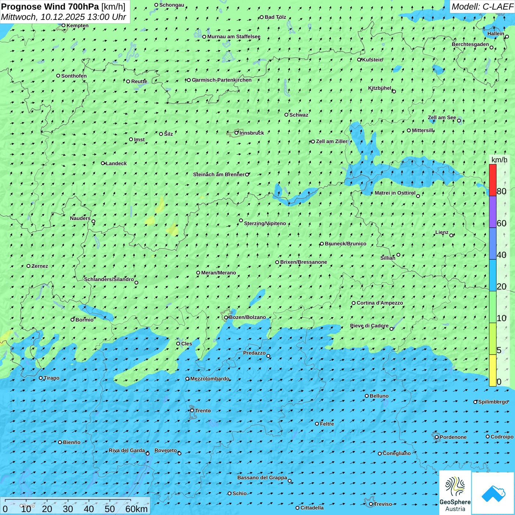Click the light green legend band
This screenshot has height=515, width=515.
[493, 307]
